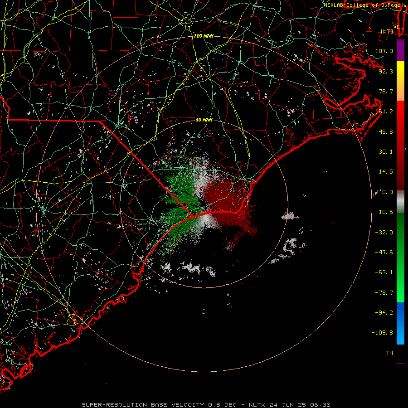Viewport: 408px width, 408px height.
Task: Click the -47.6 legend value
Action: click(x=384, y=253)
